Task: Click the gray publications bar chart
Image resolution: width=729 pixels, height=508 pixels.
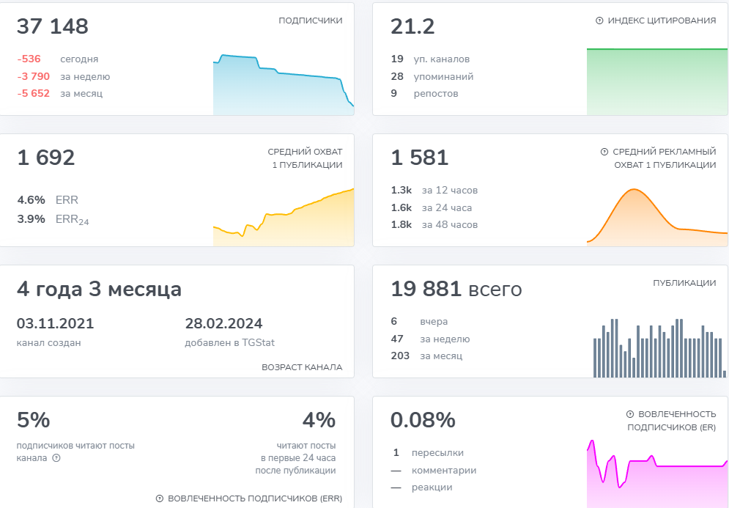Action: click(658, 348)
